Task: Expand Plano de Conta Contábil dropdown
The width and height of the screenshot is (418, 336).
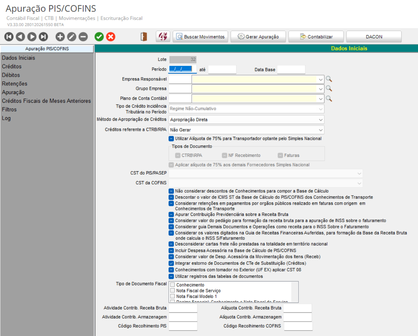Action: pos(320,99)
